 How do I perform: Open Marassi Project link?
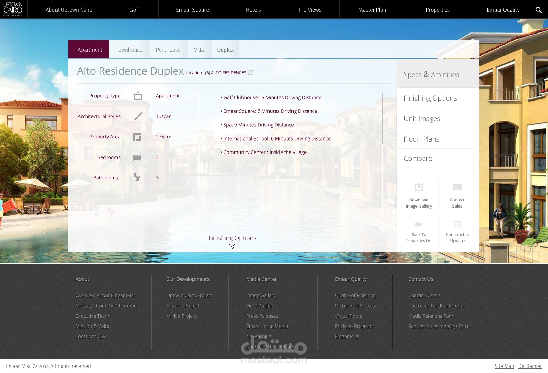(x=183, y=306)
